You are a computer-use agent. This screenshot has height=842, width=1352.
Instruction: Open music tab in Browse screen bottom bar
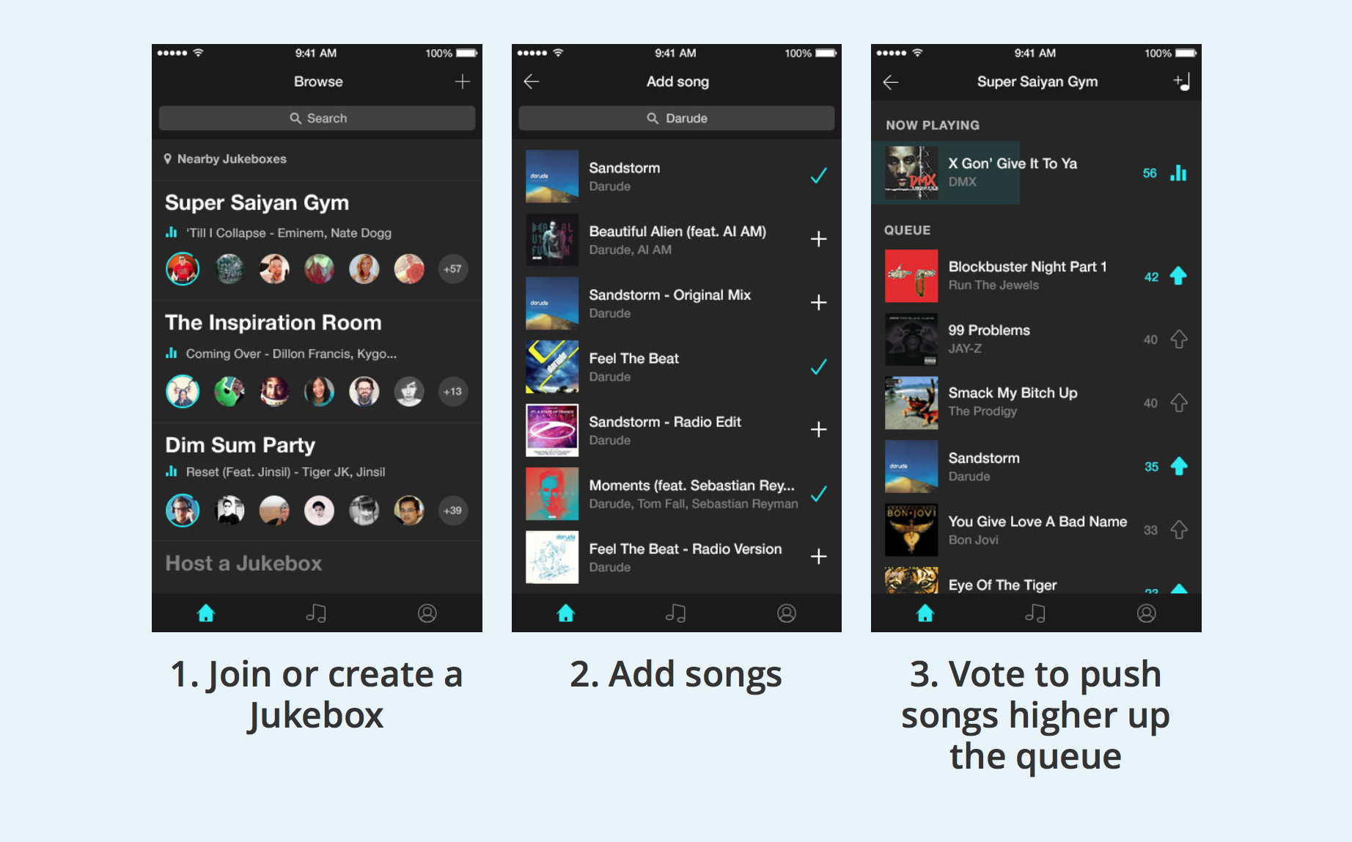(x=316, y=613)
